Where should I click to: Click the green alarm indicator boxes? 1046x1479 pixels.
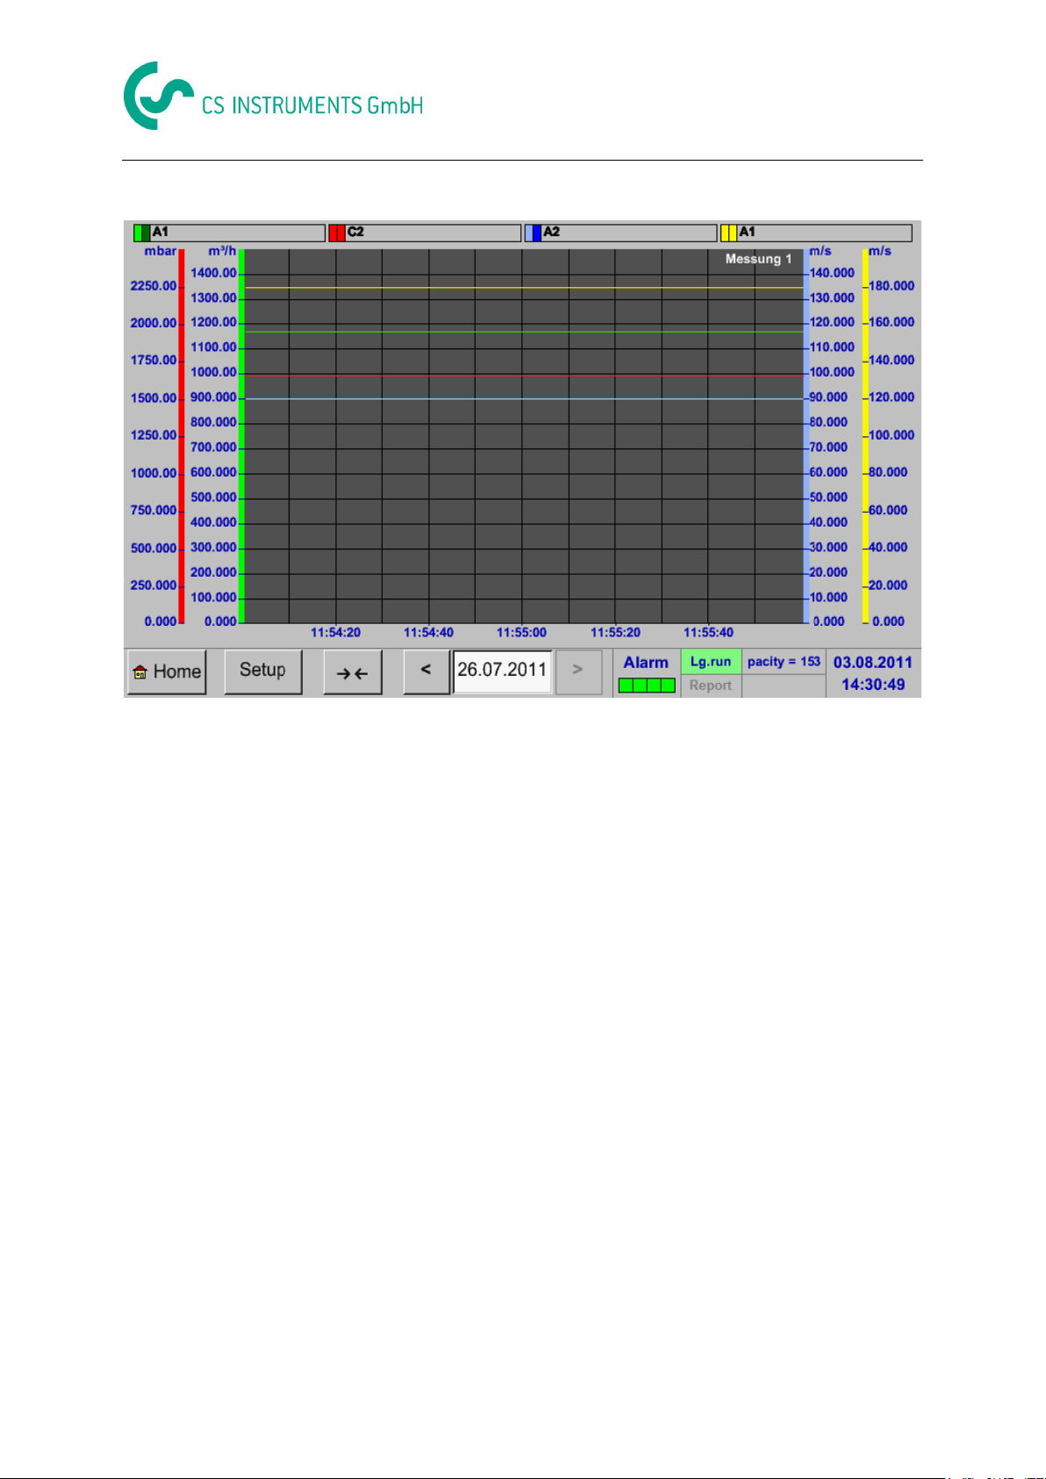647,686
